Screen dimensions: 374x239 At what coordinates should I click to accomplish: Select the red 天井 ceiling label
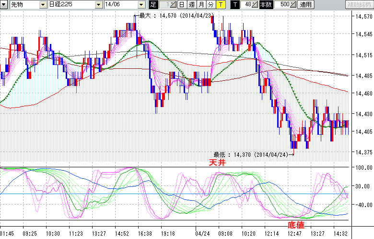click(x=217, y=163)
